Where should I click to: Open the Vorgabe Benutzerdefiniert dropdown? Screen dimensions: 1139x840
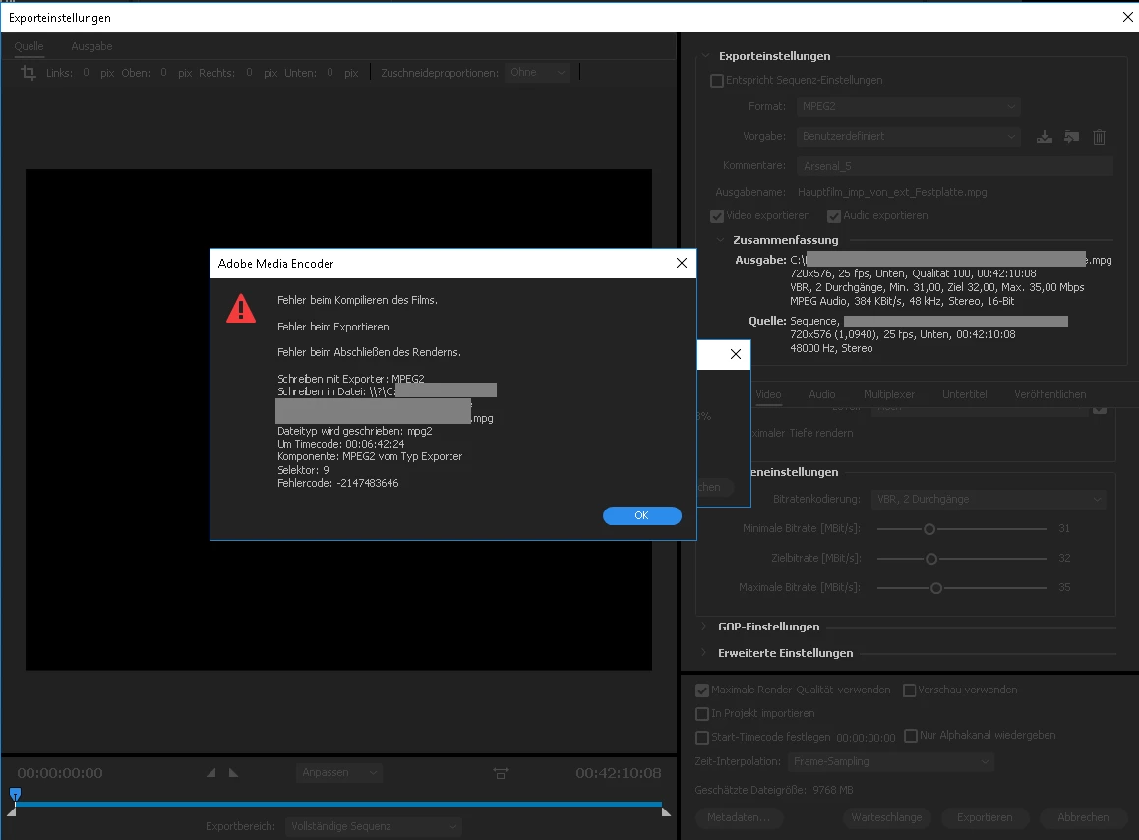pyautogui.click(x=908, y=136)
